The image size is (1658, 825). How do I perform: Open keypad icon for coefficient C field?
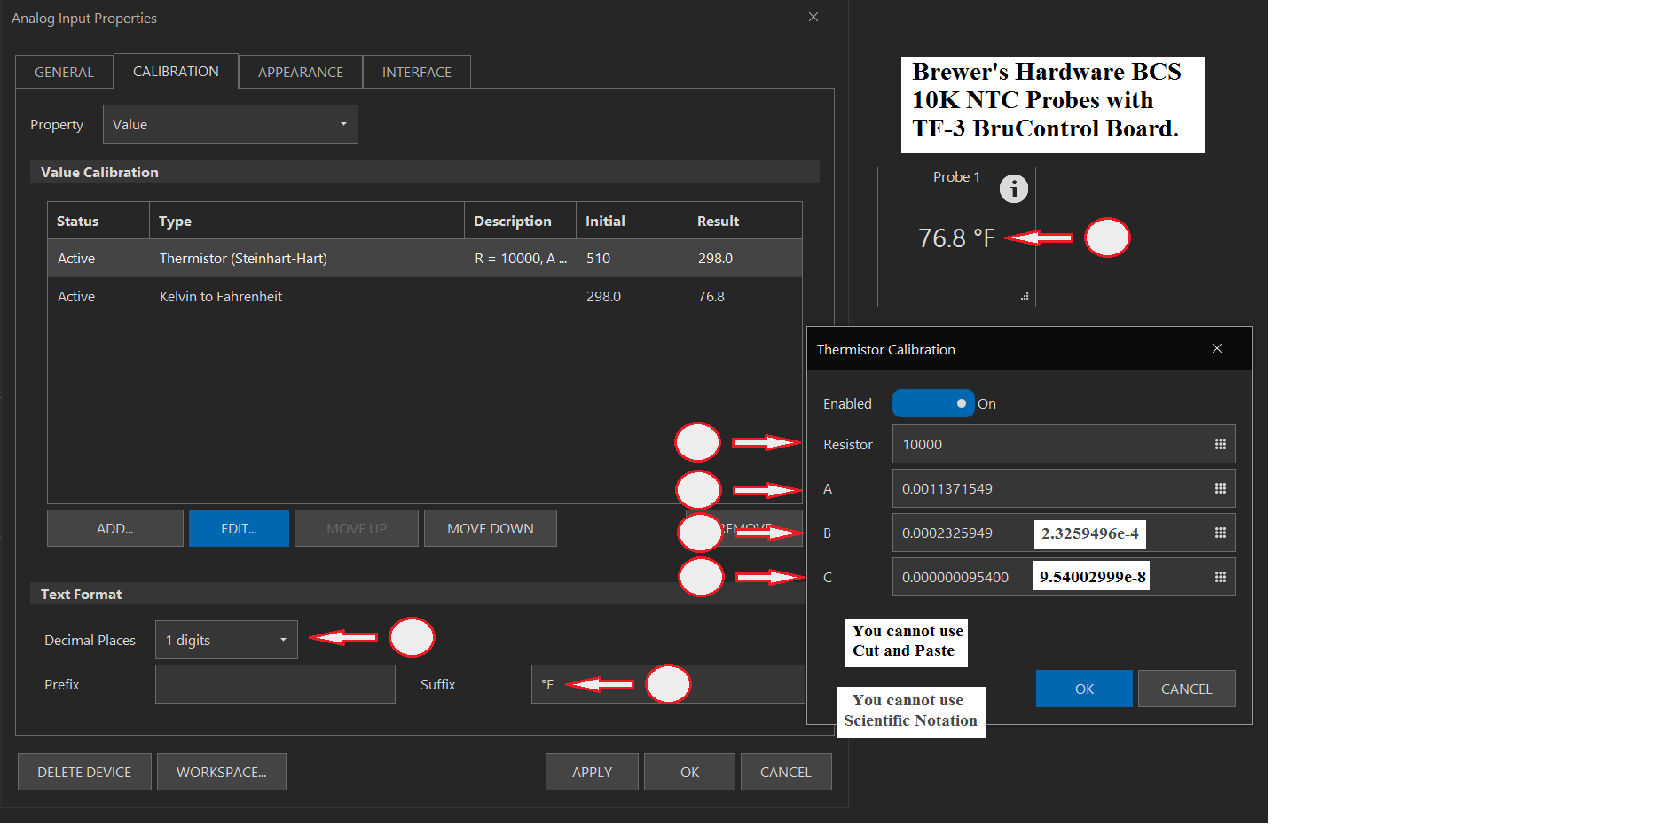[x=1220, y=577]
